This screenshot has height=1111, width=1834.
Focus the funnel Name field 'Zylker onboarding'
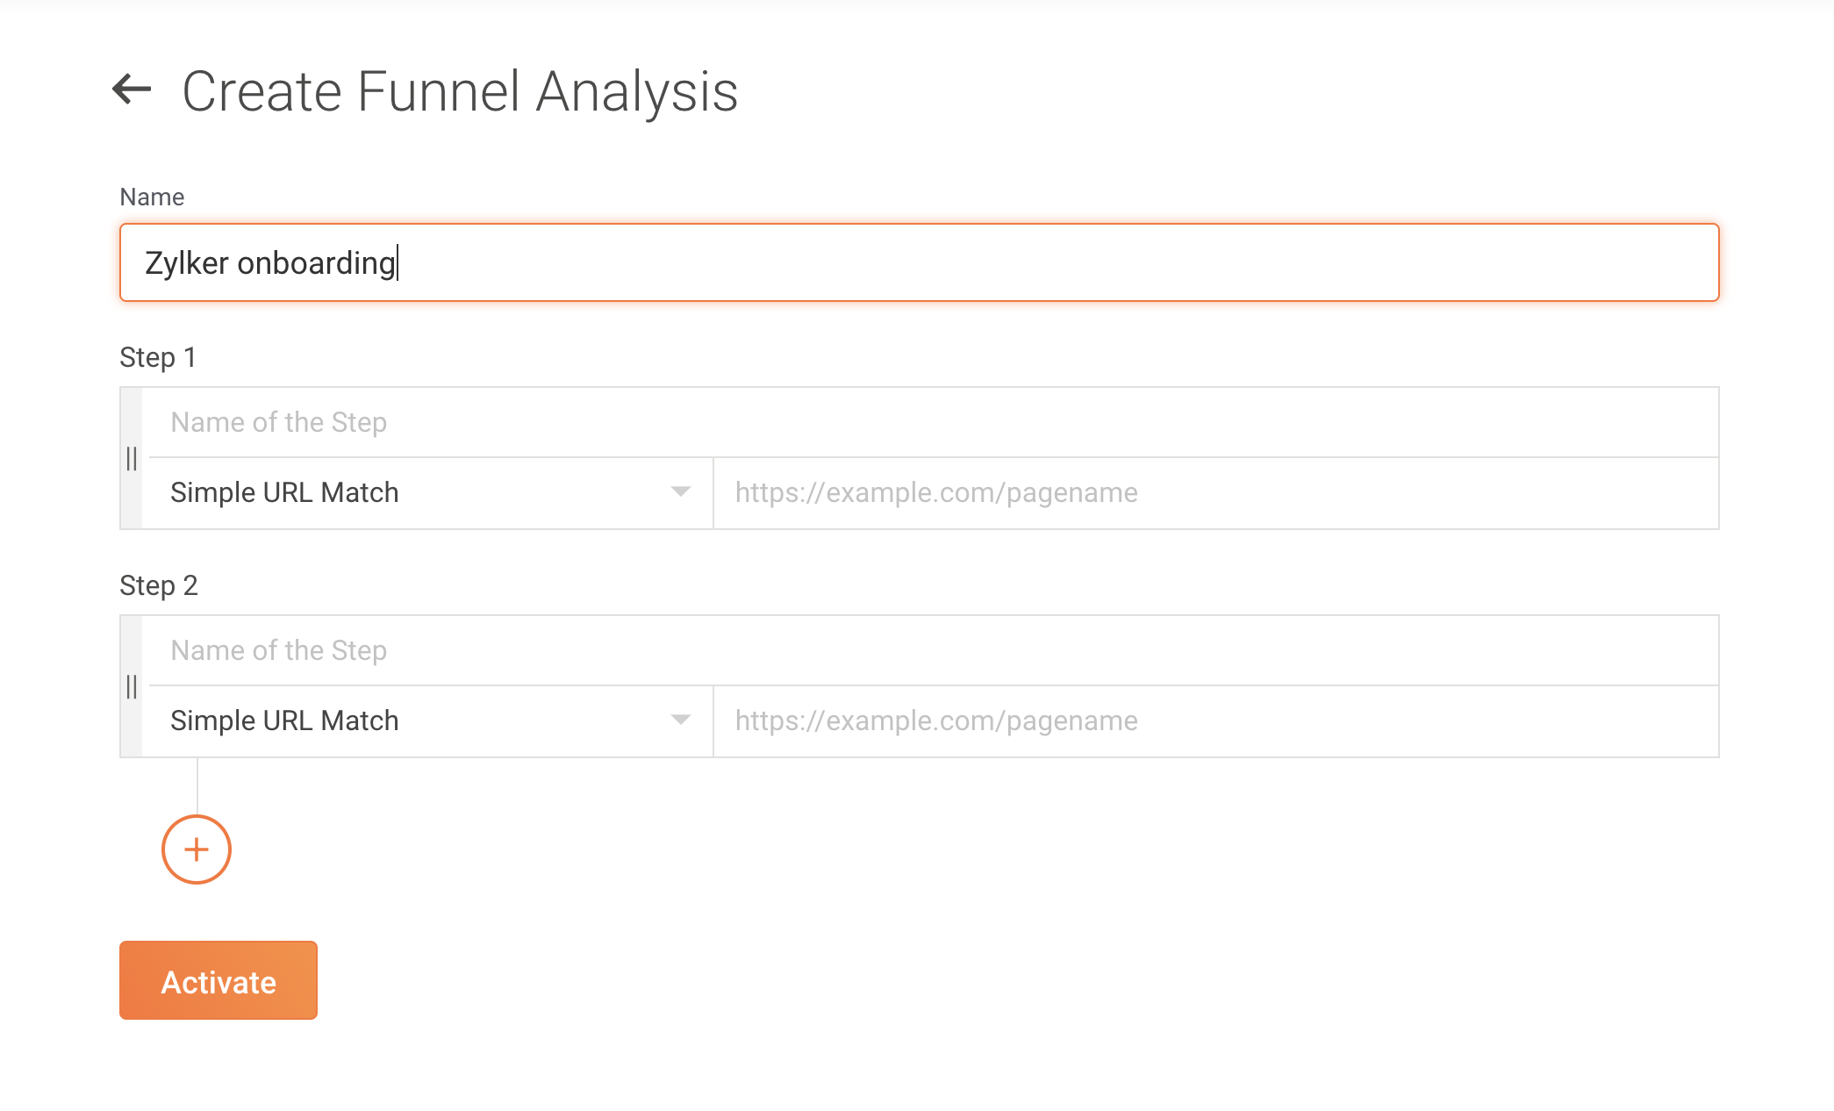(918, 262)
